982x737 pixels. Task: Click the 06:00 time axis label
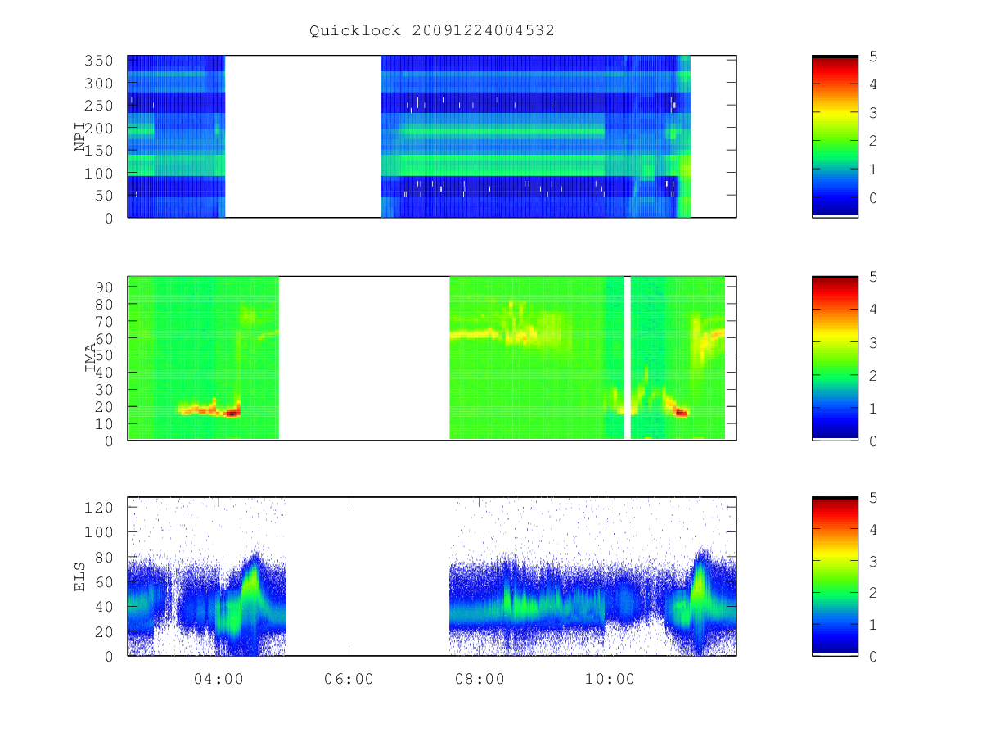point(349,679)
